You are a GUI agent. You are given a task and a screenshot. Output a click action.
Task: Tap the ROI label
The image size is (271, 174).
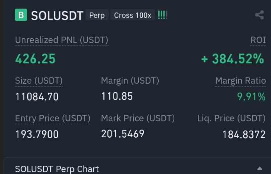(258, 40)
